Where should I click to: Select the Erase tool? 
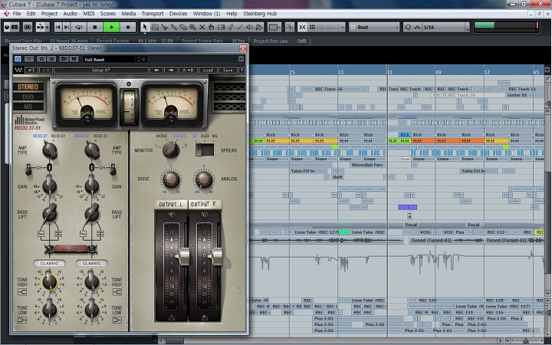183,27
